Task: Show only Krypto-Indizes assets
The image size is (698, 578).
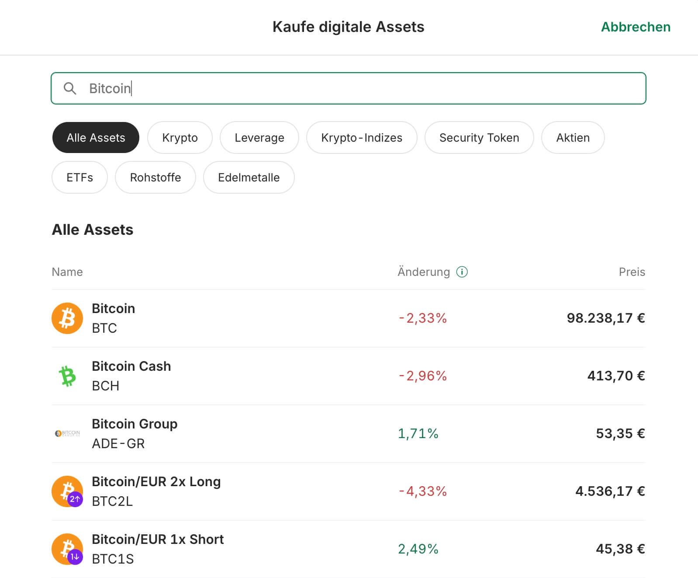Action: click(362, 138)
